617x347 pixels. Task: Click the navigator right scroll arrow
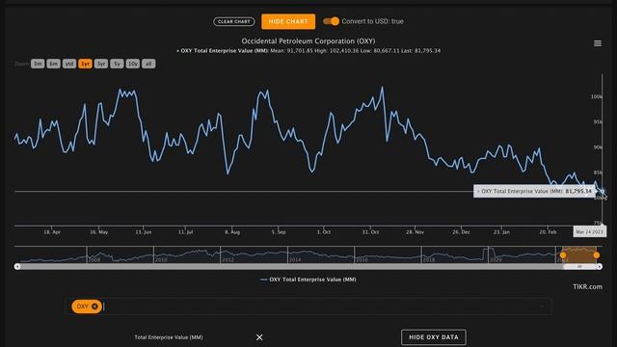point(600,267)
